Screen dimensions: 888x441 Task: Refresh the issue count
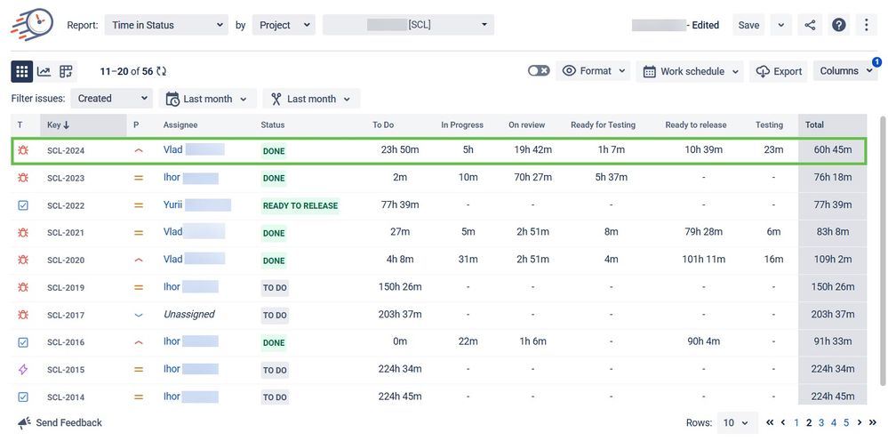coord(162,71)
